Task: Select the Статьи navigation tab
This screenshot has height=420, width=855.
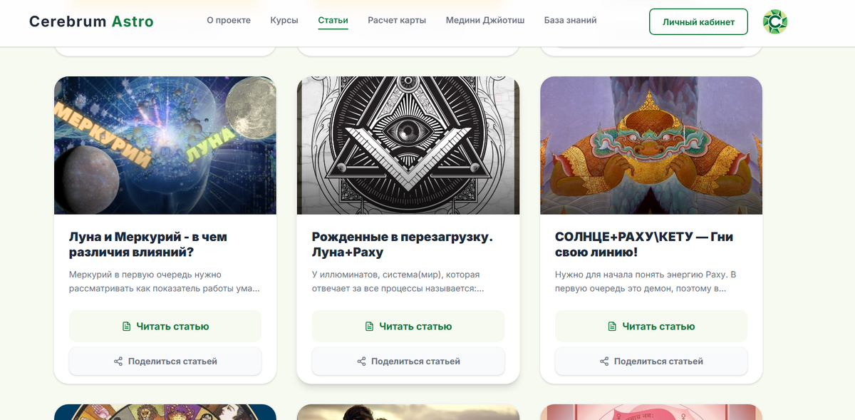Action: tap(333, 21)
